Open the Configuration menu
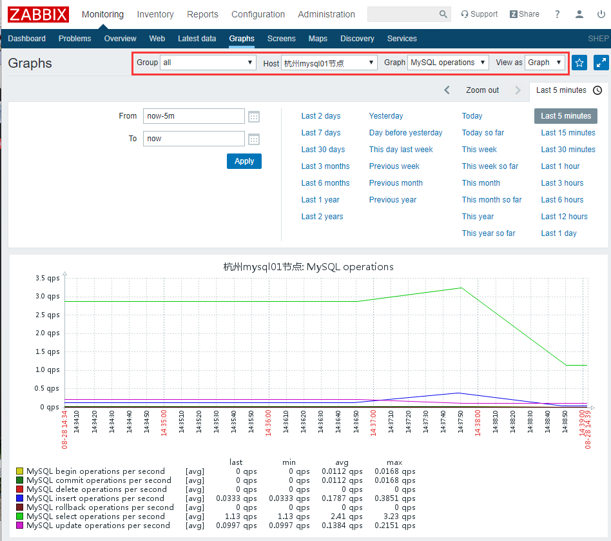Screen dimensions: 611x541 (x=258, y=14)
